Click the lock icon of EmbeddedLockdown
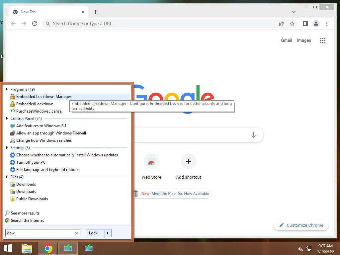The width and height of the screenshot is (340, 255). 13,104
